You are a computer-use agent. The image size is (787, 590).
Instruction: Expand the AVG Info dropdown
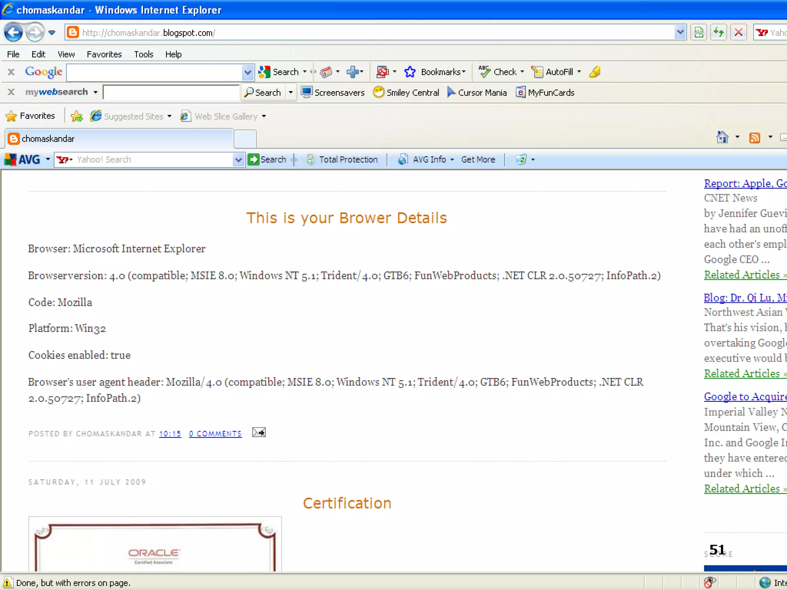tap(452, 159)
